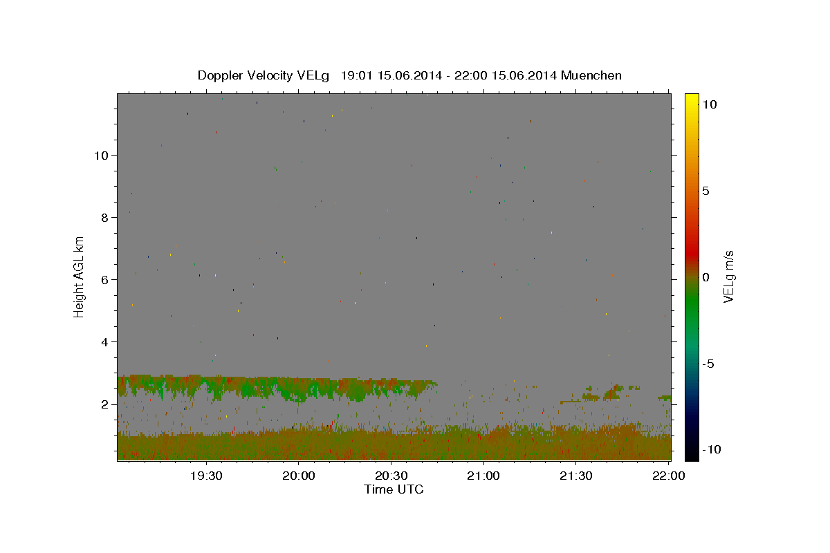Click the height tick label 4
Viewport: 830px width, 553px height.
105,342
